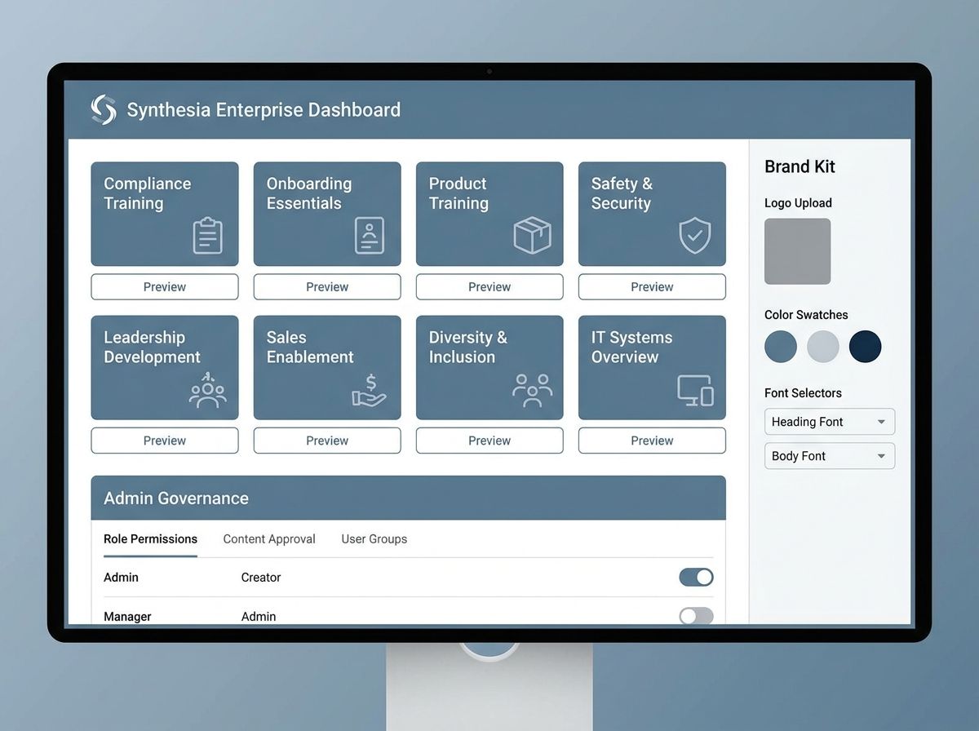Click the hand with dollar icon on Sales Enablement

coord(370,390)
